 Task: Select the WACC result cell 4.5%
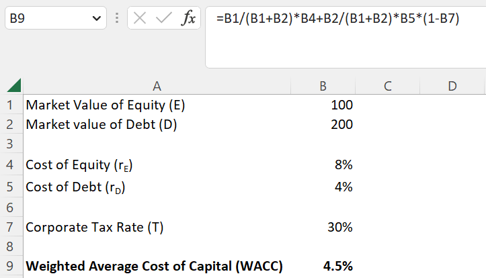tap(323, 266)
